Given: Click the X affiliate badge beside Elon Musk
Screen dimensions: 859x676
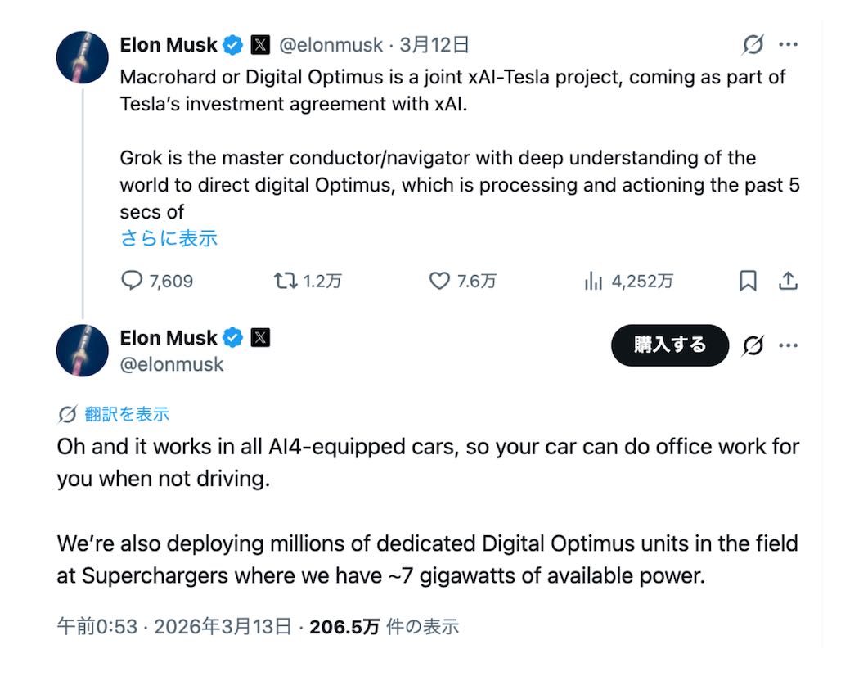Looking at the screenshot, I should pos(260,45).
